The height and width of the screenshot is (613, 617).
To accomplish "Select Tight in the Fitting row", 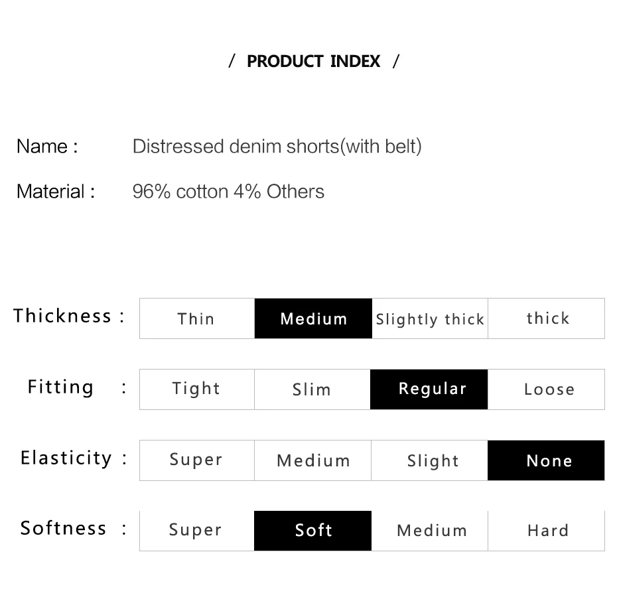I will click(197, 389).
